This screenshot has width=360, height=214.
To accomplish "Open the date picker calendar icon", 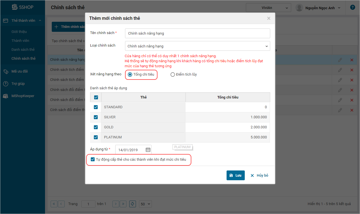I will [148, 150].
